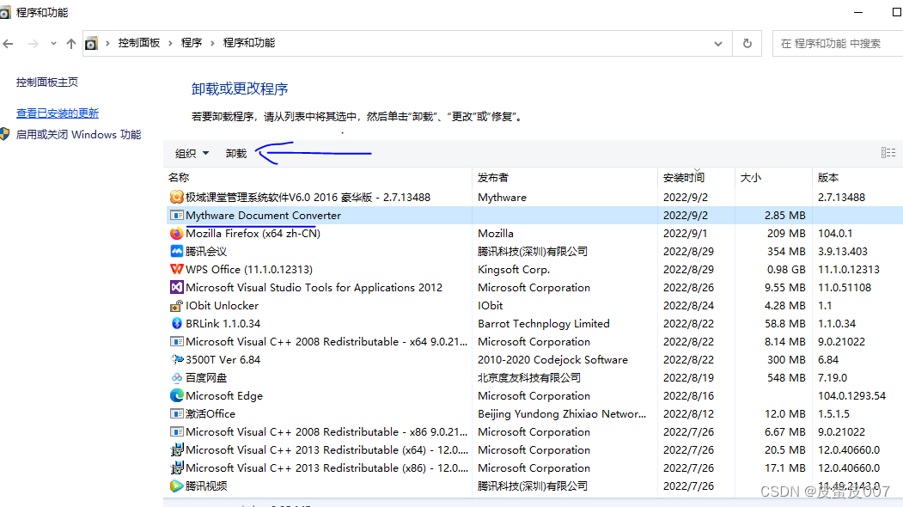Click version 11.0.51108 cell
The height and width of the screenshot is (507, 903).
click(845, 287)
